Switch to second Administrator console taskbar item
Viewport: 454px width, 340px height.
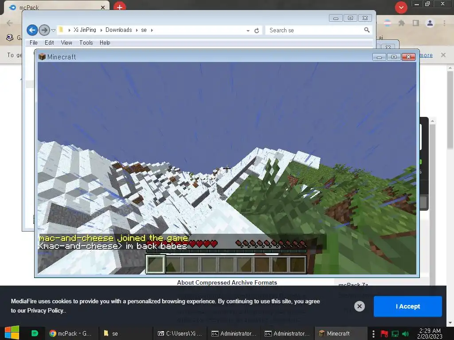pos(287,333)
